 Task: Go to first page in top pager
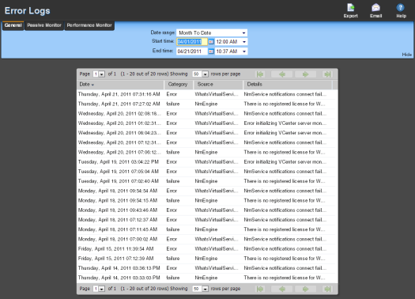tap(260, 74)
